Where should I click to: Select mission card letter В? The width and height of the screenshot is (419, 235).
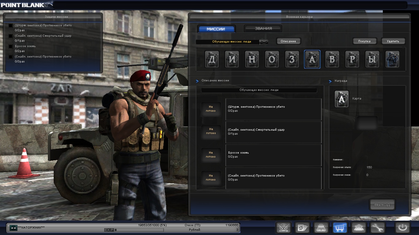tap(333, 59)
